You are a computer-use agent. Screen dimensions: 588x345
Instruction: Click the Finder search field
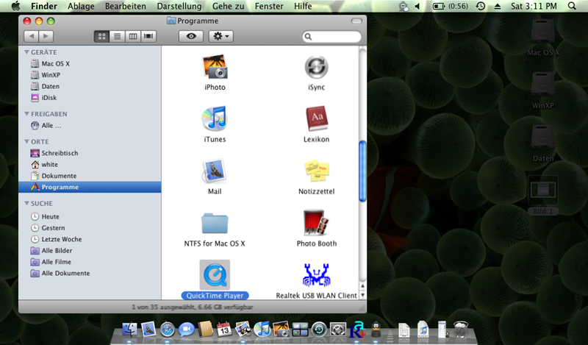334,36
